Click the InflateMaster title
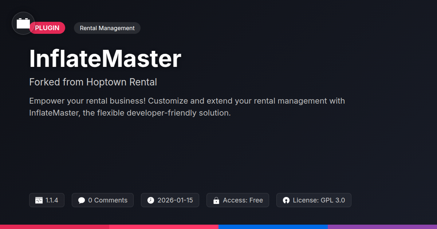 click(x=105, y=59)
